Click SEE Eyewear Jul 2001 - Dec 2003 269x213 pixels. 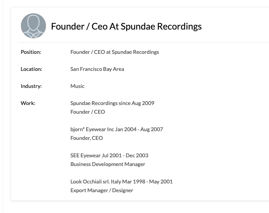point(109,155)
